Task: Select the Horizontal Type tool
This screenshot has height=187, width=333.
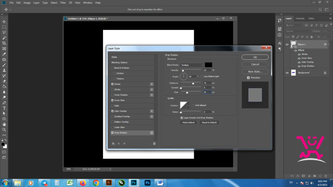Action: coord(4,108)
